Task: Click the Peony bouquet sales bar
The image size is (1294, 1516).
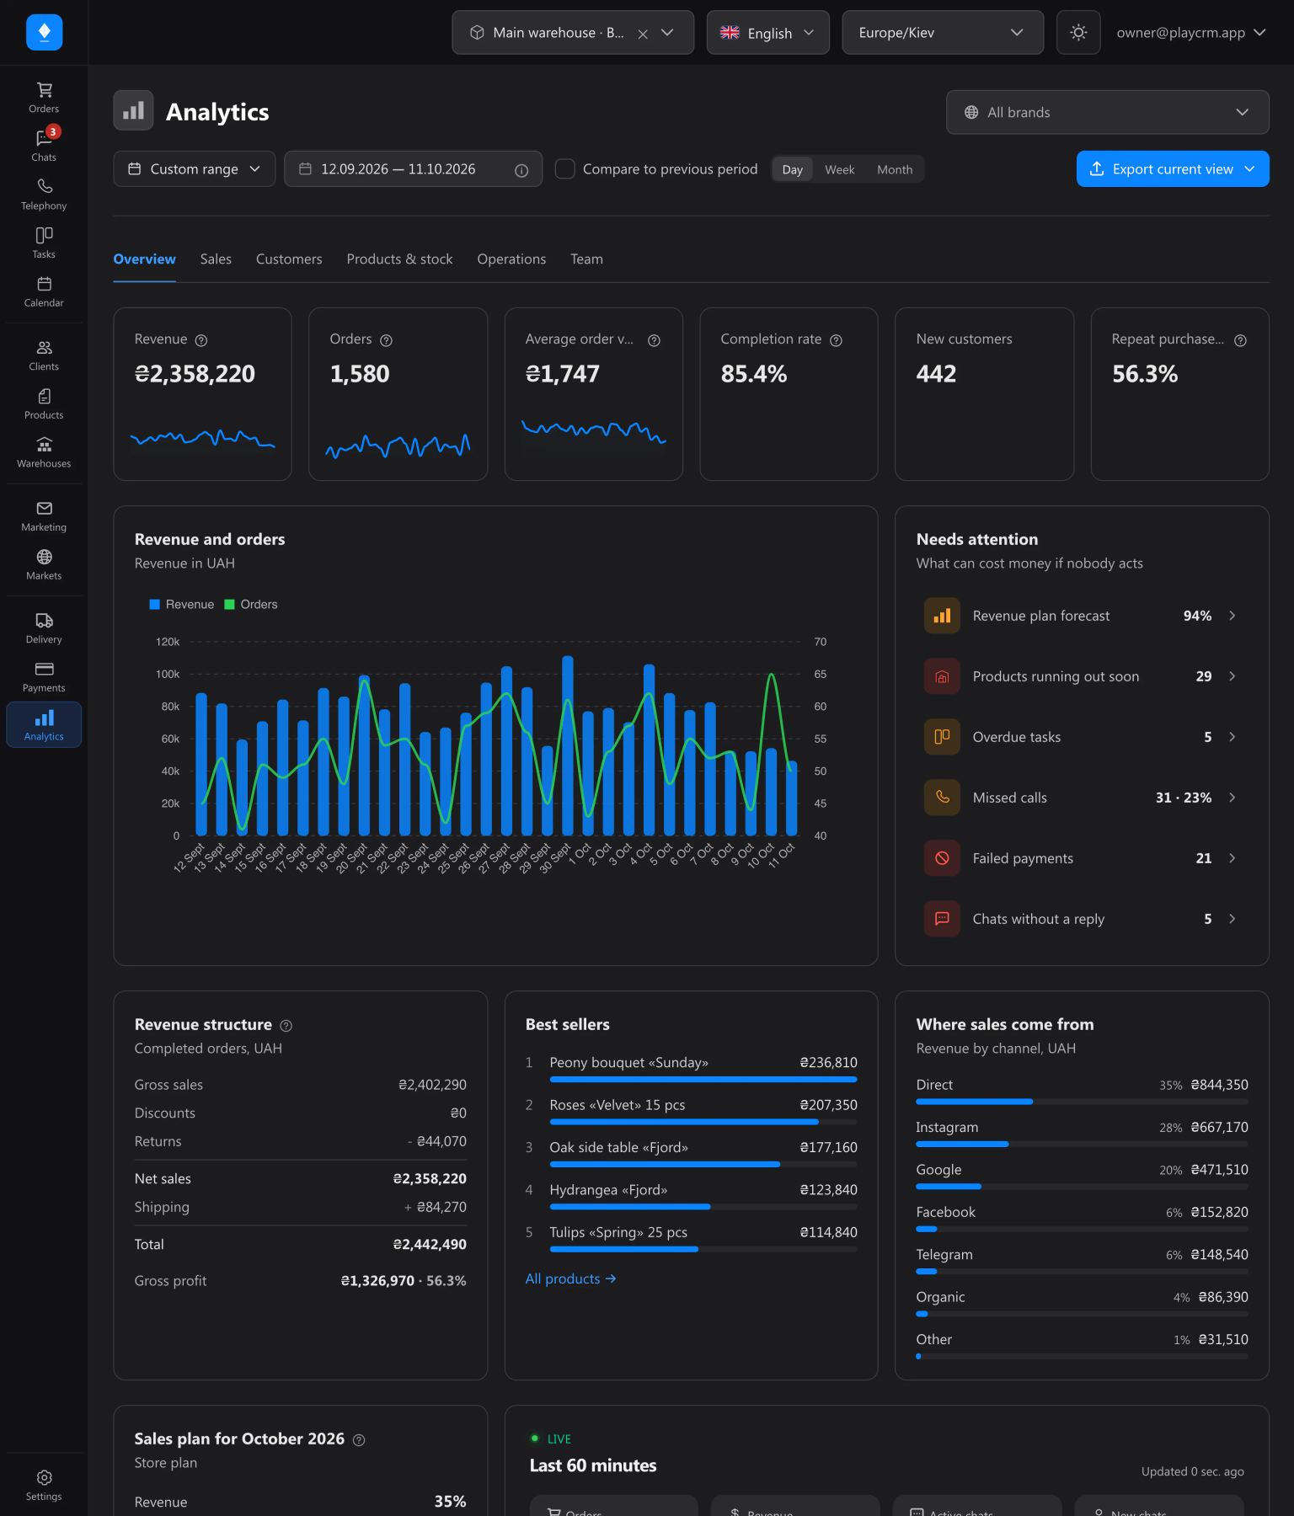Action: (703, 1079)
